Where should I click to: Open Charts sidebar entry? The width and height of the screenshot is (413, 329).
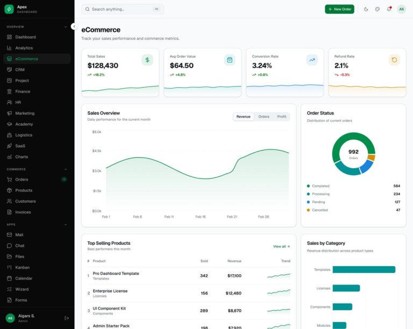coord(37,156)
